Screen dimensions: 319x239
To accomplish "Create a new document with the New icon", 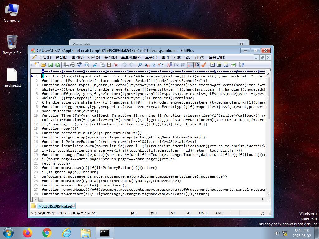I will (x=37, y=65).
